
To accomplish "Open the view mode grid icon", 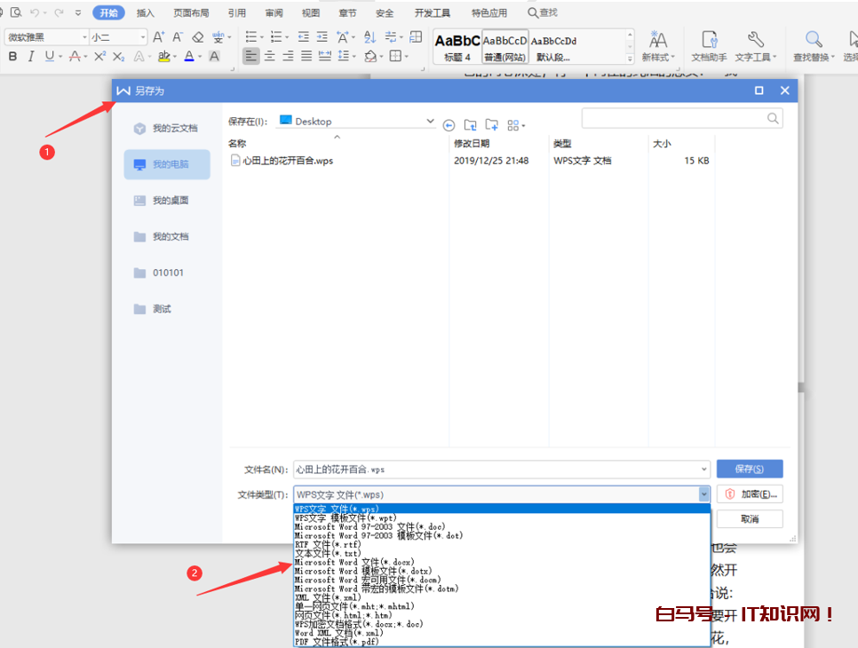I will tap(515, 125).
